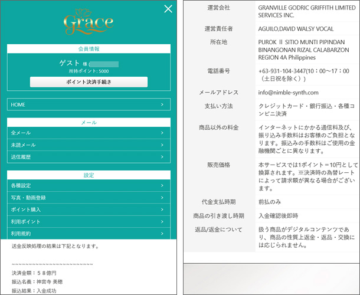360x295 pixels.
Task: Click the ゲスト member name
Action: coord(70,63)
